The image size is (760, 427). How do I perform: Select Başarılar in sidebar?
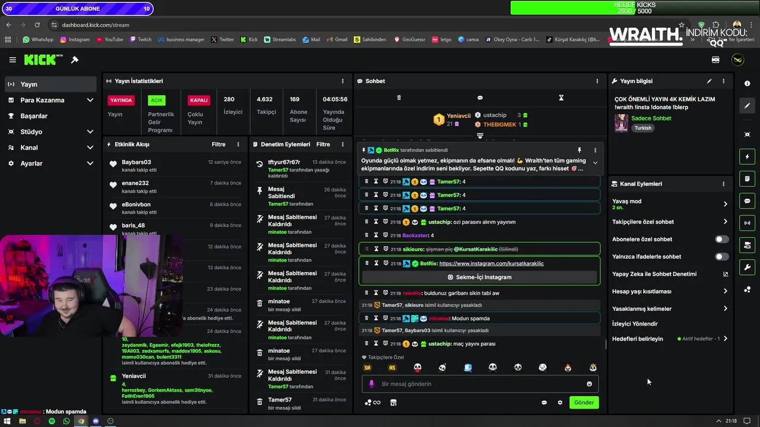(50, 116)
